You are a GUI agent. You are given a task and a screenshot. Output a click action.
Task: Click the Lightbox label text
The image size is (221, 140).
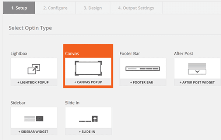tap(19, 54)
